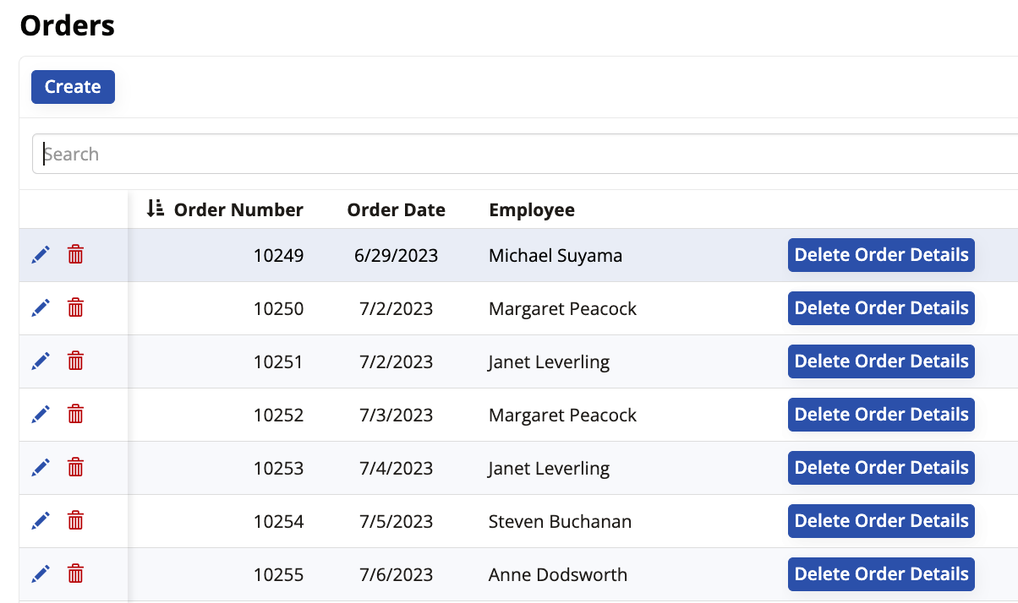1018x603 pixels.
Task: Click the sort icon beside Order Number
Action: click(155, 209)
